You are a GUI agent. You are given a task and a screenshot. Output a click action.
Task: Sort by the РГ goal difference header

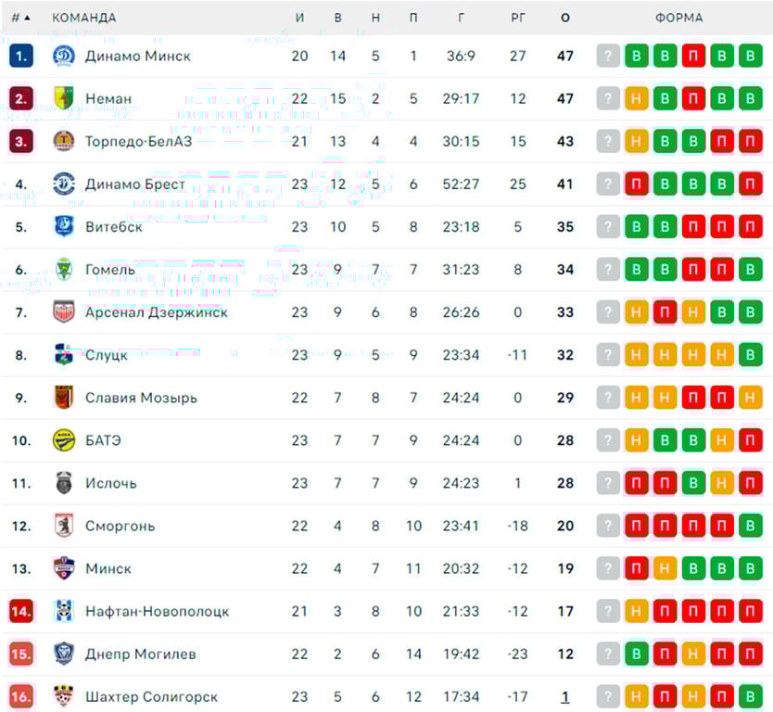(518, 18)
